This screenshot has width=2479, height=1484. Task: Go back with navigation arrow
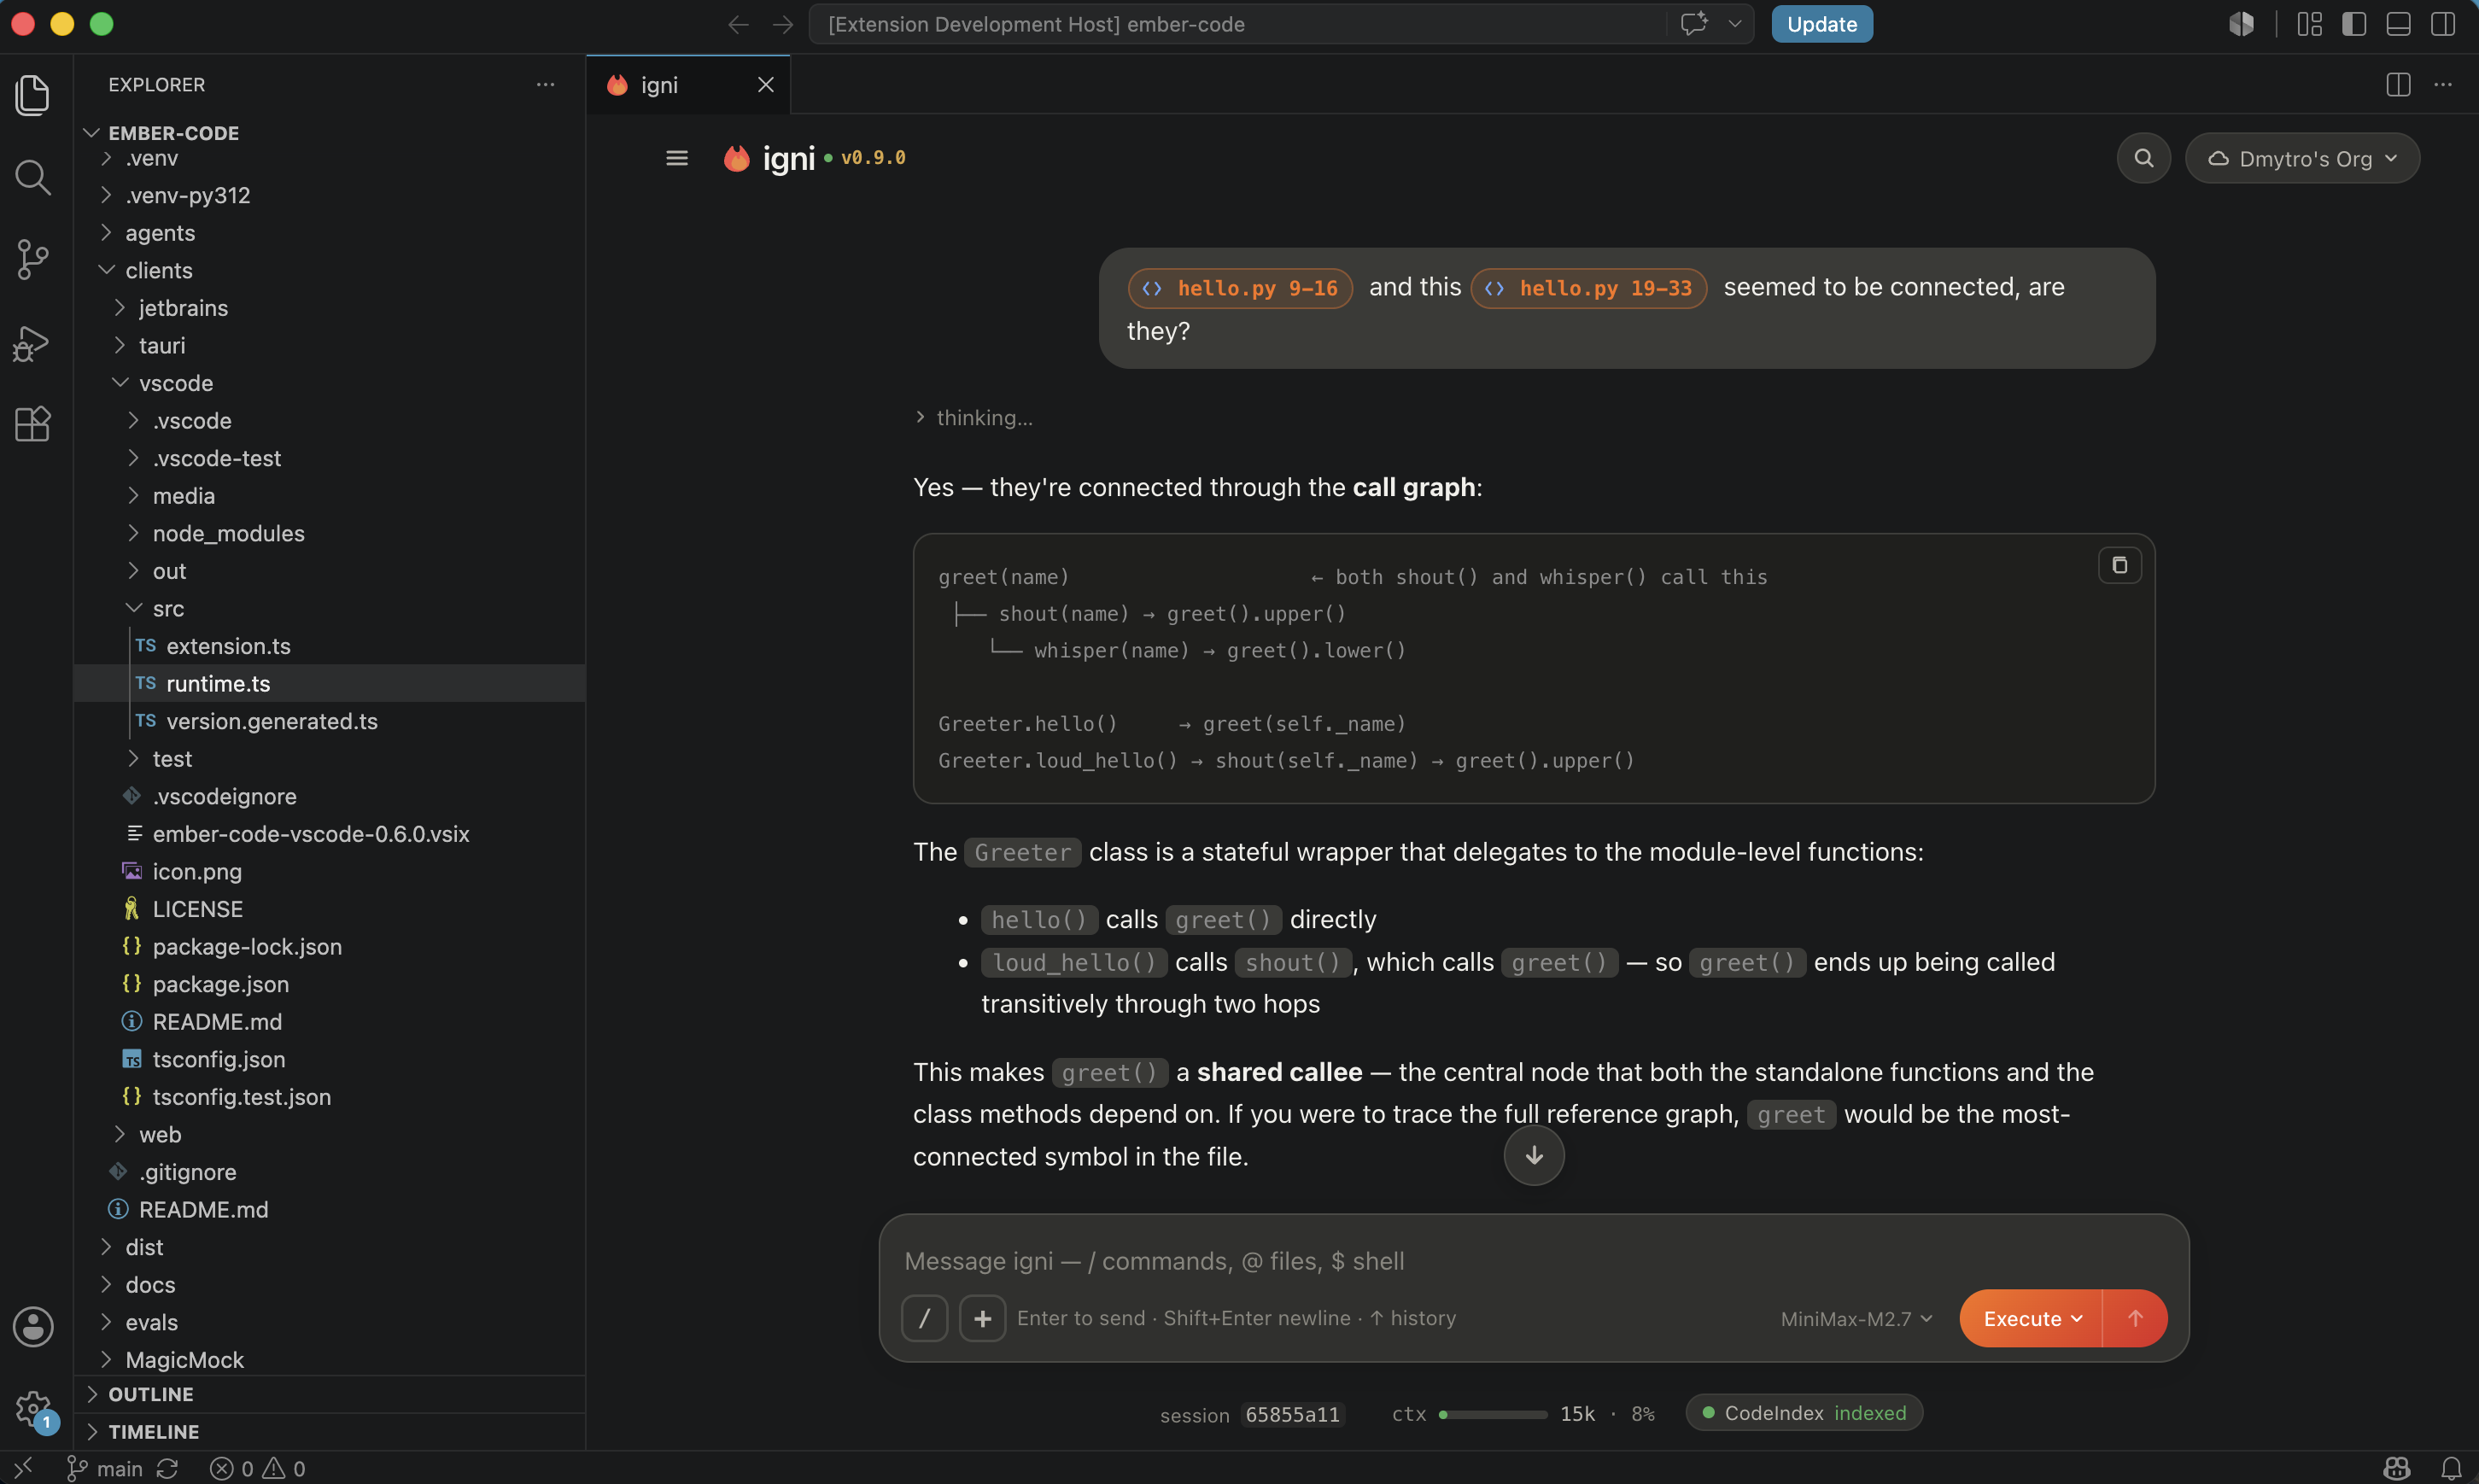738,24
